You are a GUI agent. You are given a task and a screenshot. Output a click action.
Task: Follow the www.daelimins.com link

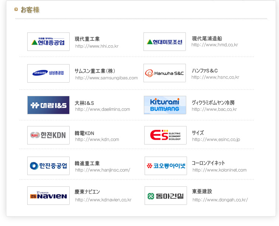pyautogui.click(x=103, y=109)
